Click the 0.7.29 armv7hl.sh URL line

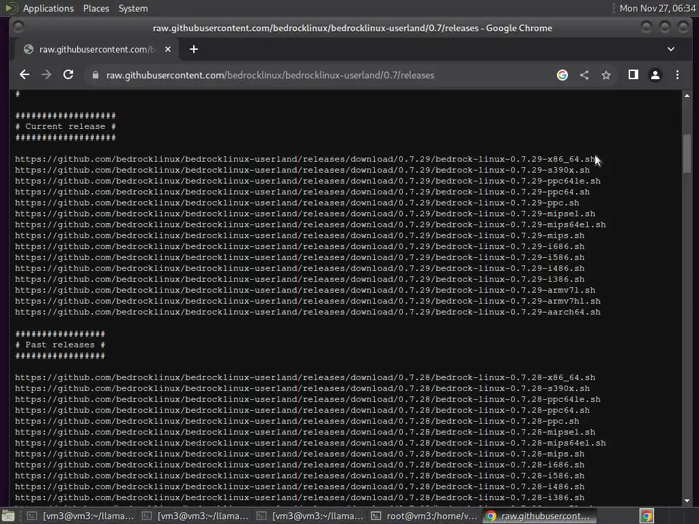click(x=308, y=301)
